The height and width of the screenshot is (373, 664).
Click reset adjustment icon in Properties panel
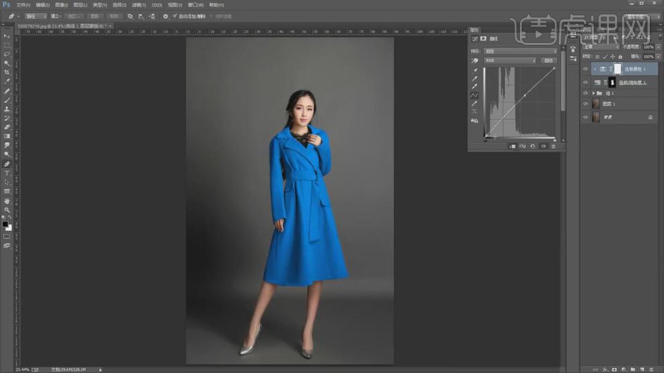tap(533, 147)
